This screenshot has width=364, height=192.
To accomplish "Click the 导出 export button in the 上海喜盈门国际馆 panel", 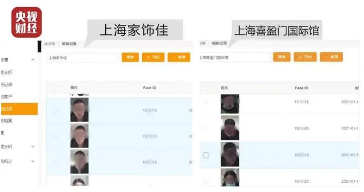I will (x=305, y=57).
